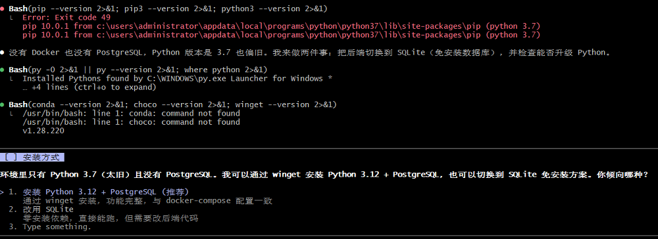The height and width of the screenshot is (239, 658).
Task: Click the green bullet of the conda version command
Action: 2,104
